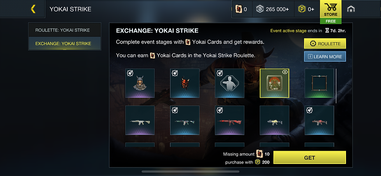This screenshot has width=381, height=176.
Task: Click the yellow GET button
Action: [x=309, y=158]
